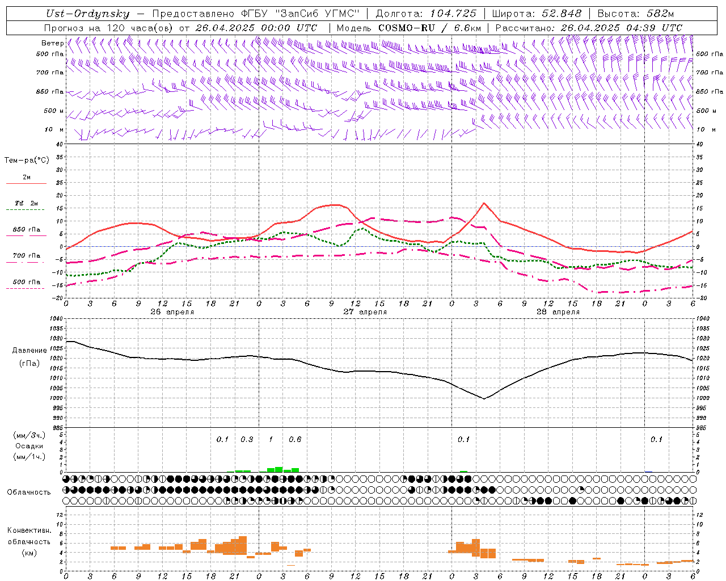Image resolution: width=726 pixels, height=581 pixels.
Task: Click the Ust-Ordynsky station title
Action: point(87,14)
